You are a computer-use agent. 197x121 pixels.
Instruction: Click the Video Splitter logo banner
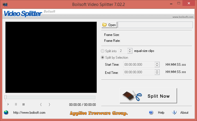23,13
